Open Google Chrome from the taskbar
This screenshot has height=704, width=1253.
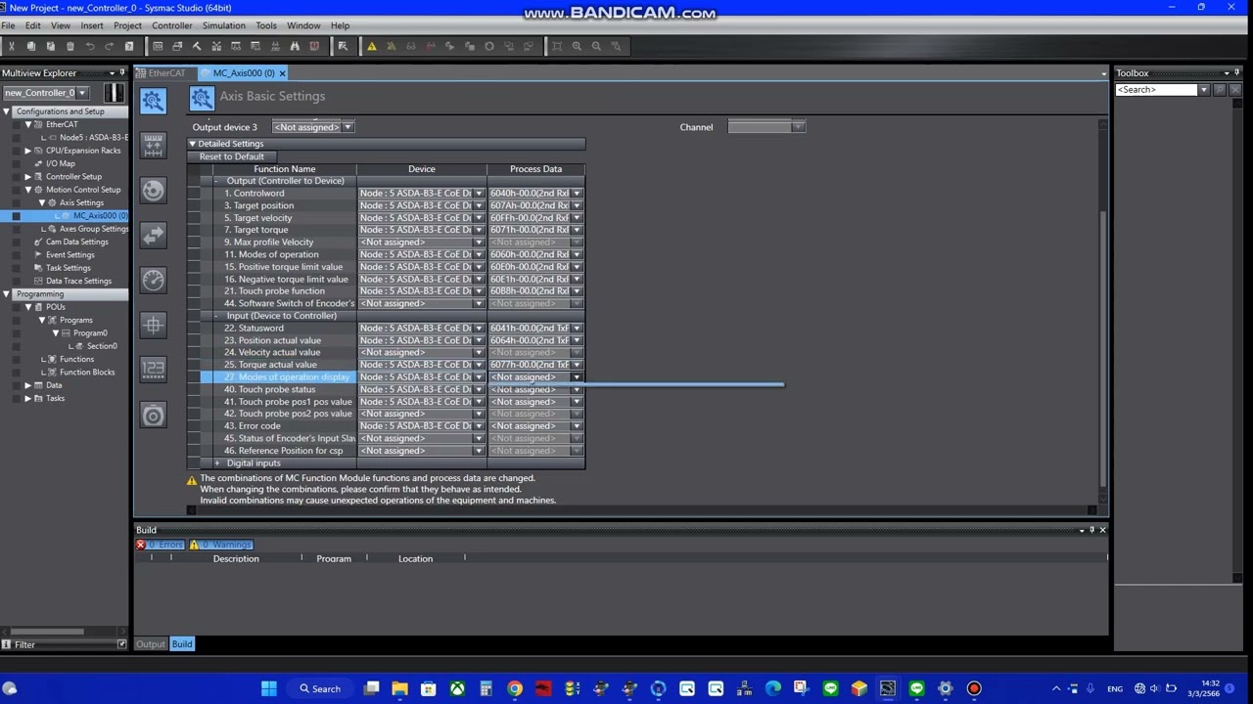[514, 688]
